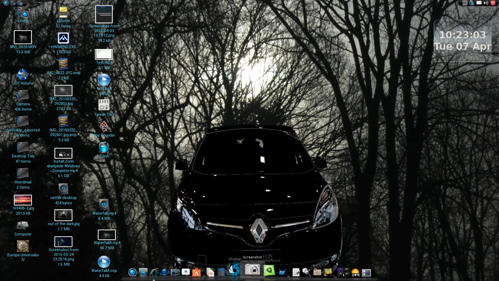Open the sound volume indicator menu
Screen dimensions: 499x281
tap(486, 3)
